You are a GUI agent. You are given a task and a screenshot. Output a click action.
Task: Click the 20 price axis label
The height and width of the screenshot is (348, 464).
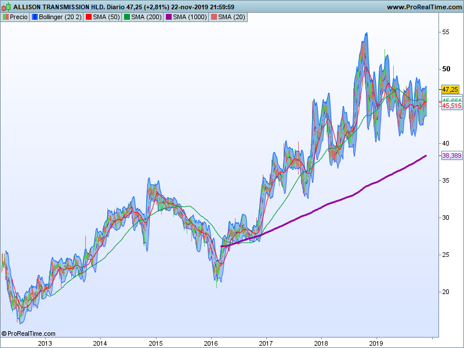445,292
